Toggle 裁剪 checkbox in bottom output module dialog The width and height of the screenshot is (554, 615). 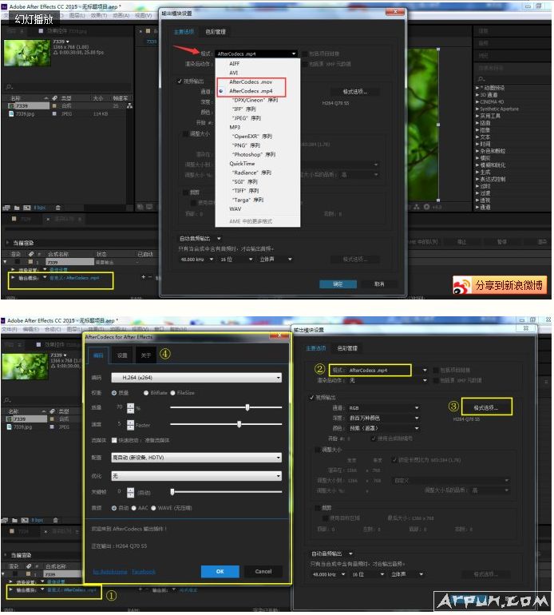click(x=318, y=507)
